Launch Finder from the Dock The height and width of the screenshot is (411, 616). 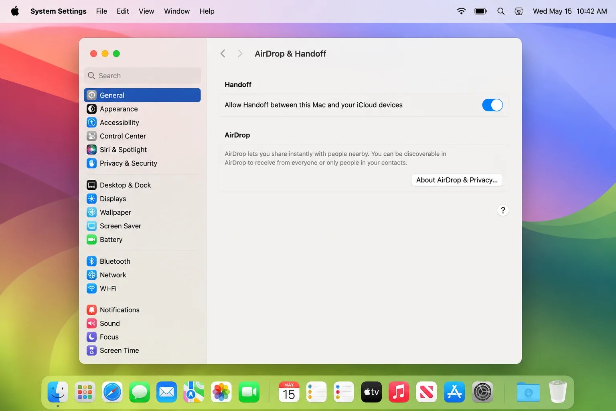58,392
